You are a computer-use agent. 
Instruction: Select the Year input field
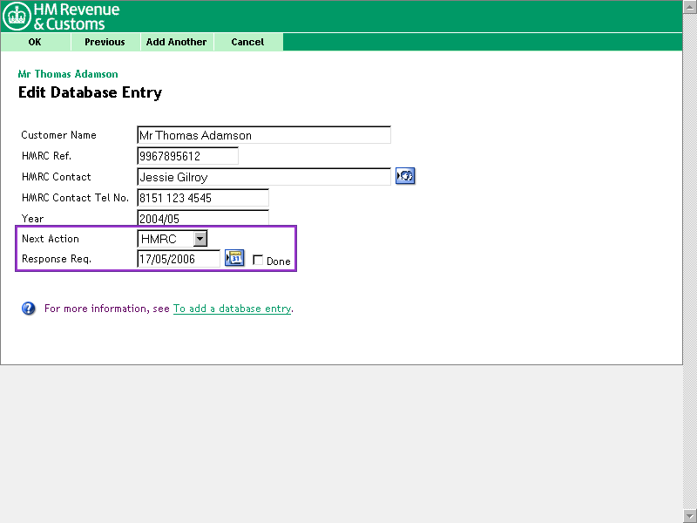[202, 218]
